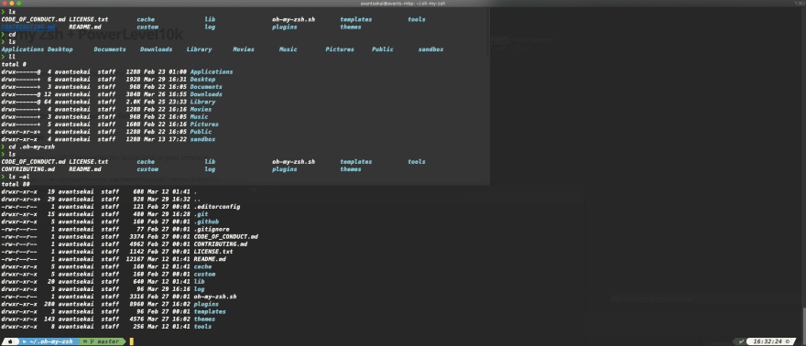This screenshot has width=806, height=346.
Task: Click the 3374 size of CODE_OF_CONDUCT.md
Action: click(137, 237)
